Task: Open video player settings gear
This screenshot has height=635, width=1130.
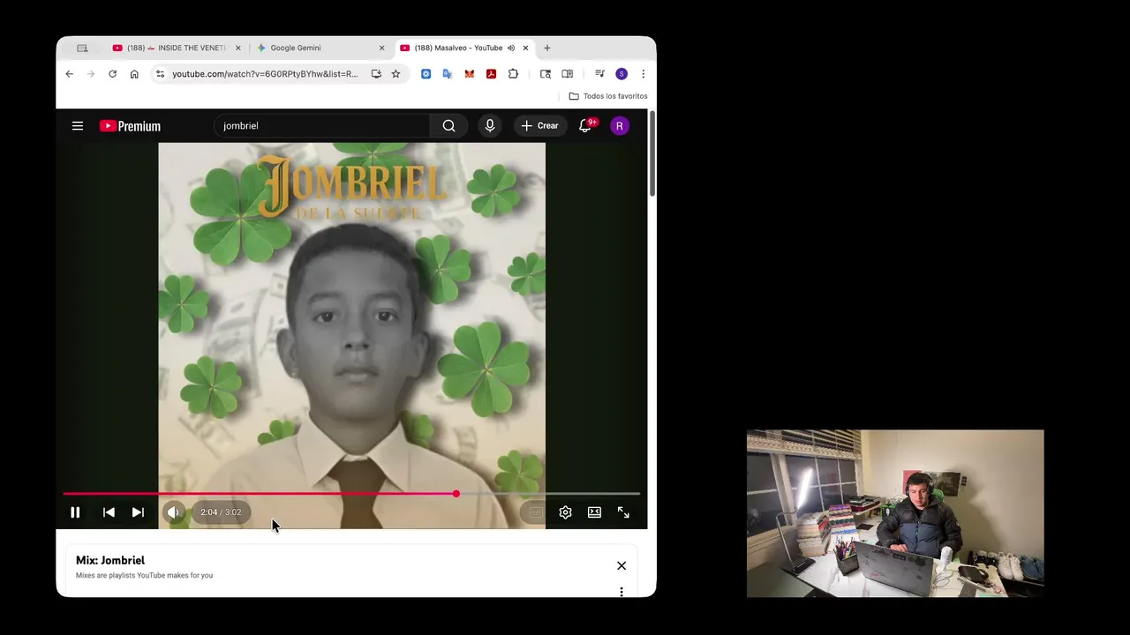Action: (565, 512)
